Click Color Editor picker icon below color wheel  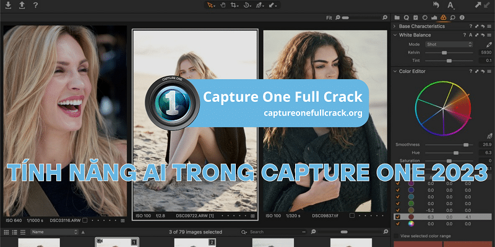pos(489,136)
